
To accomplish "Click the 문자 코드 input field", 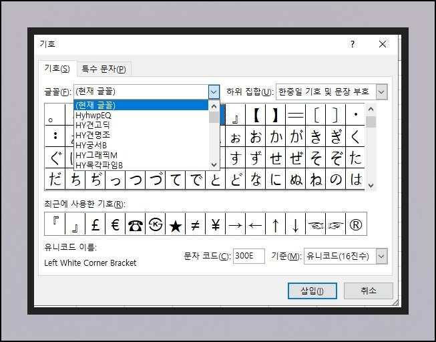I will [249, 256].
